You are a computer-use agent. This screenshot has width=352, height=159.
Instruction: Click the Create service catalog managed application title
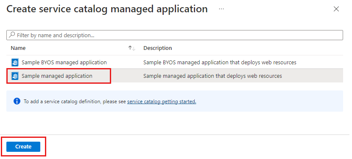pyautogui.click(x=107, y=9)
